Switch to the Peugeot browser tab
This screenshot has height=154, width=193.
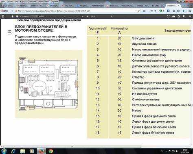click(82, 6)
